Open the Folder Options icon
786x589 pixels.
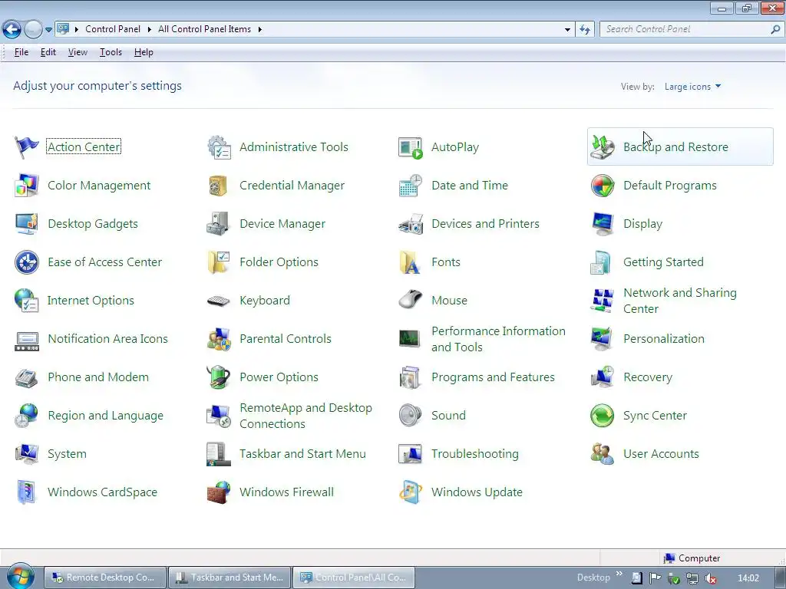(x=219, y=262)
